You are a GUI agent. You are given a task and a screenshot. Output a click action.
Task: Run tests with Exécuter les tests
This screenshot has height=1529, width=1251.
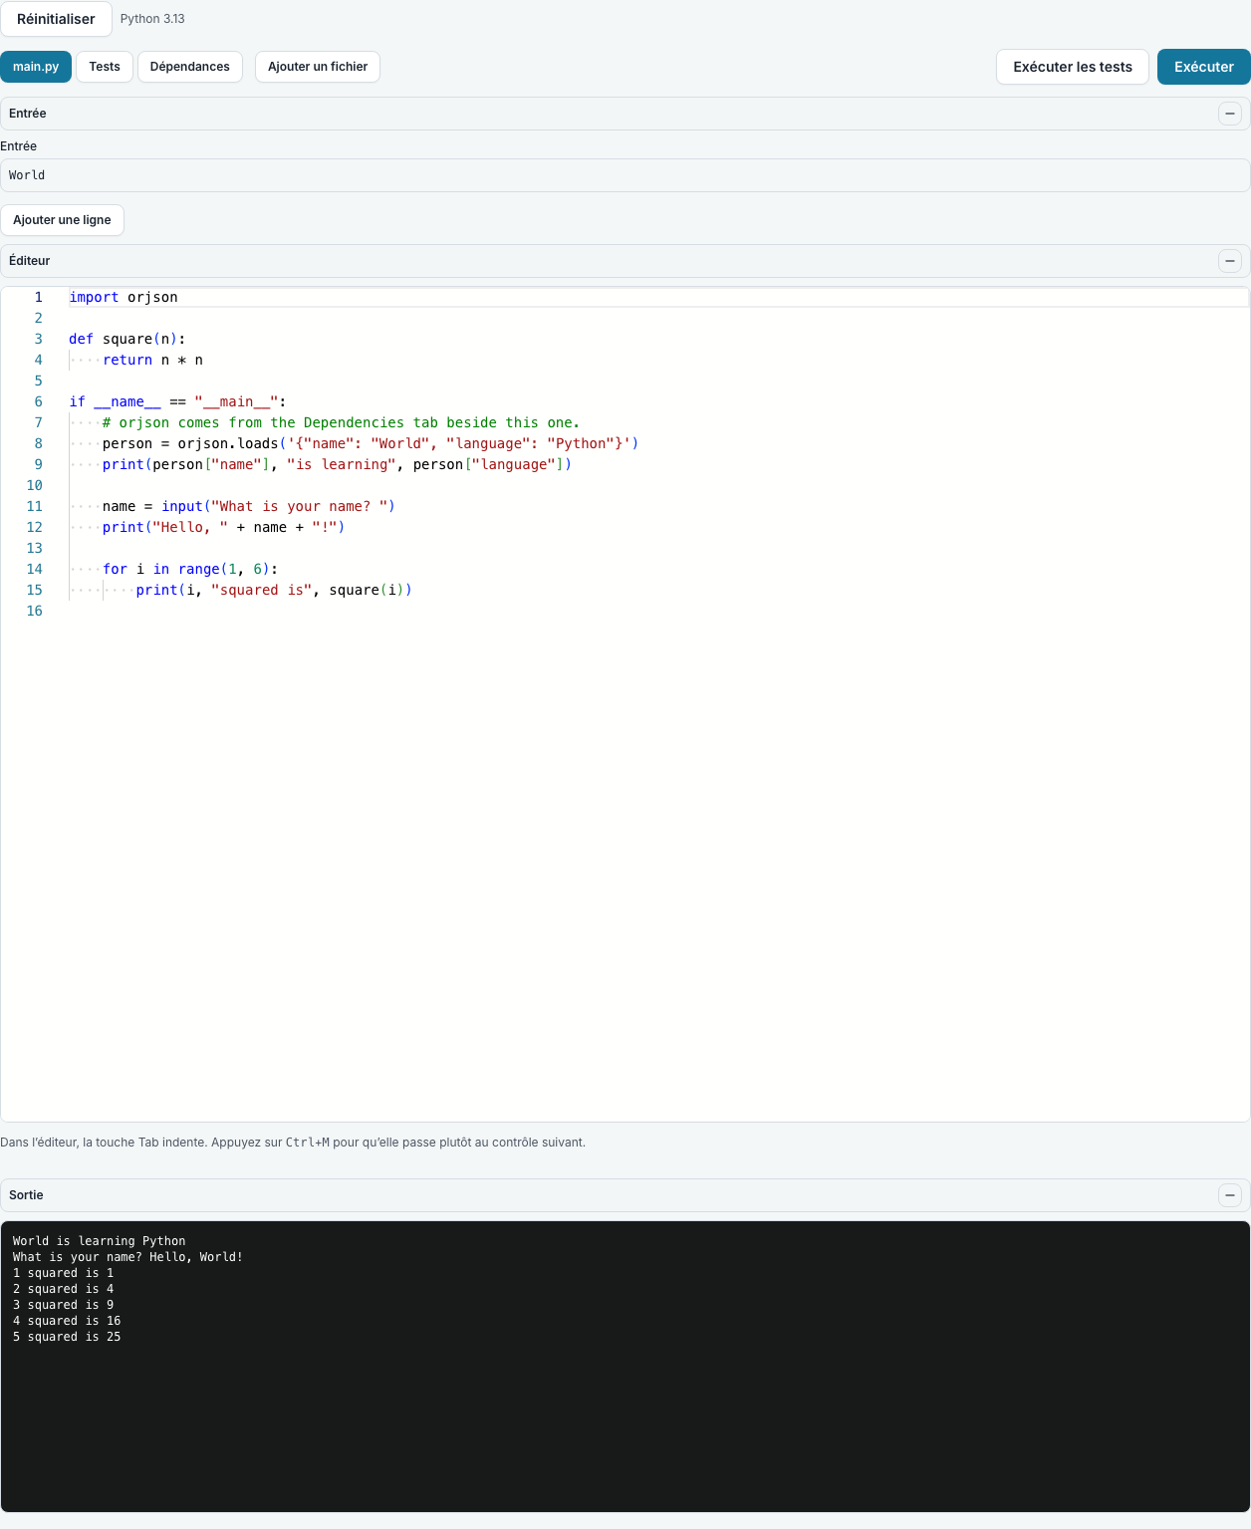1073,67
